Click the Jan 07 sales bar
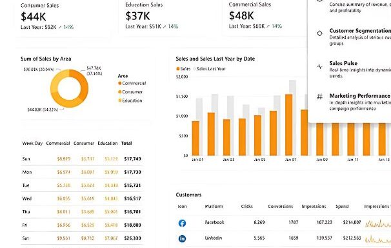Viewport: 391px width, 248px height. point(289,125)
